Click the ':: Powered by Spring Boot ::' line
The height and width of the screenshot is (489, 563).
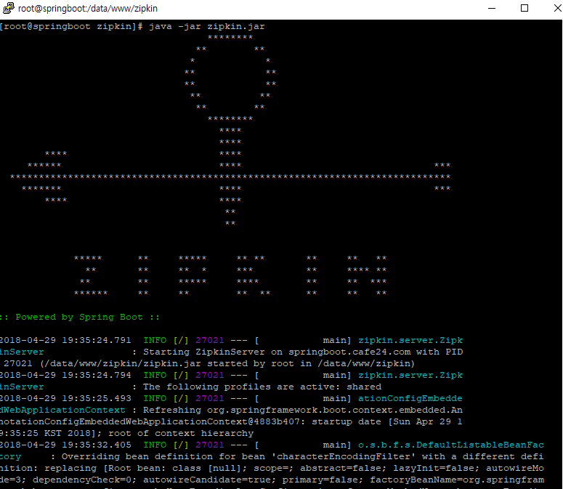tap(80, 317)
